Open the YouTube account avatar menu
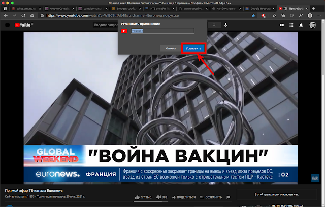The width and height of the screenshot is (325, 207). [313, 25]
